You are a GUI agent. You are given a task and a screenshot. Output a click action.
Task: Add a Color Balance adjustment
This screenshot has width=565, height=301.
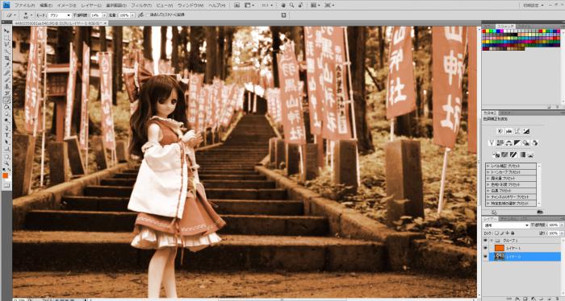508,143
